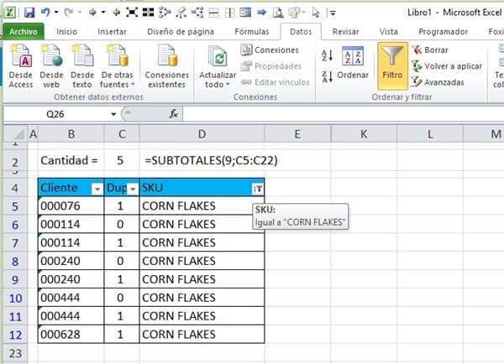Click the black full-screen expand icon

[x=132, y=13]
